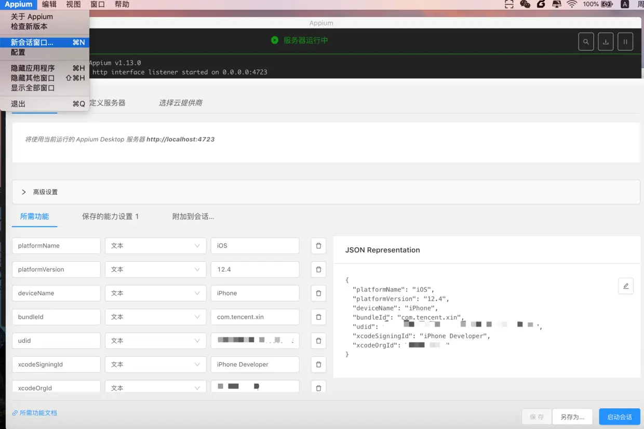Open type dropdown for platformName row
644x429 pixels.
tap(156, 246)
